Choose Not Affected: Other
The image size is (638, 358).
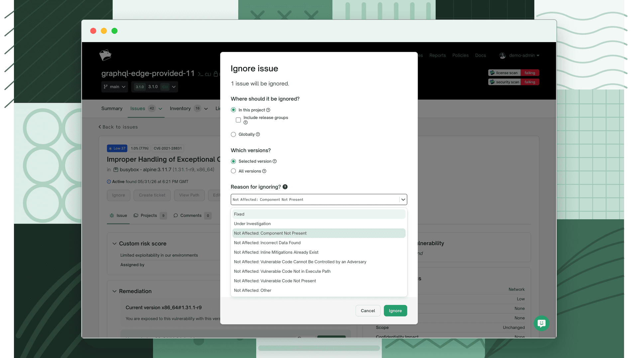click(319, 290)
